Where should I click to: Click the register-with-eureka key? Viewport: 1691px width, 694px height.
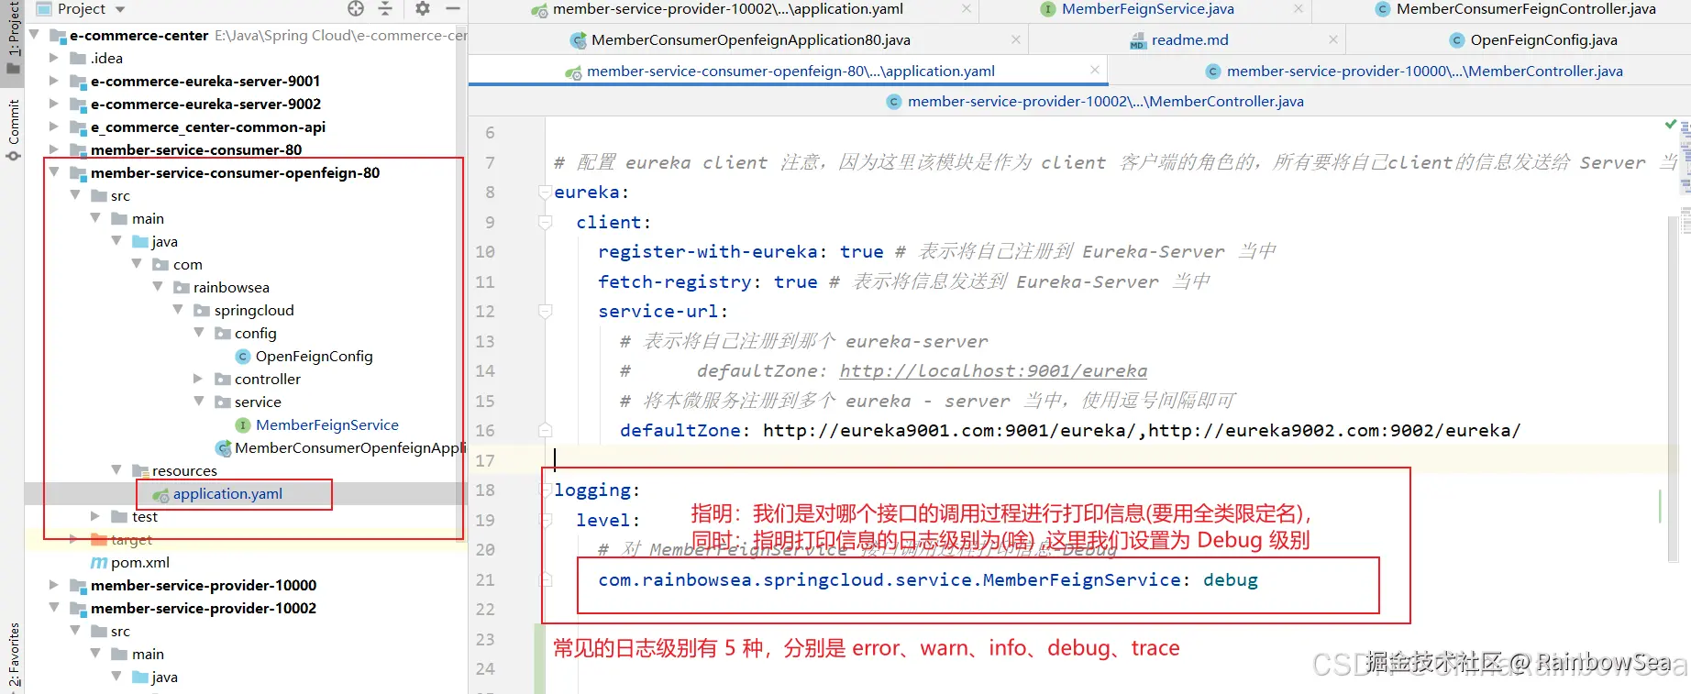707,251
